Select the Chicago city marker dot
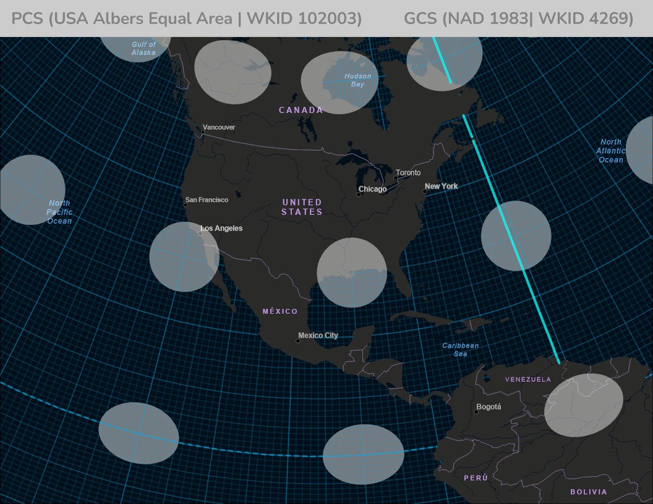 point(359,195)
